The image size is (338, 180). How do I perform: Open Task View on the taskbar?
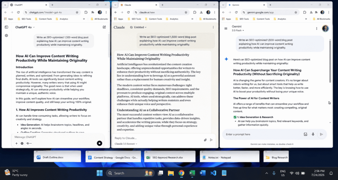160,173
